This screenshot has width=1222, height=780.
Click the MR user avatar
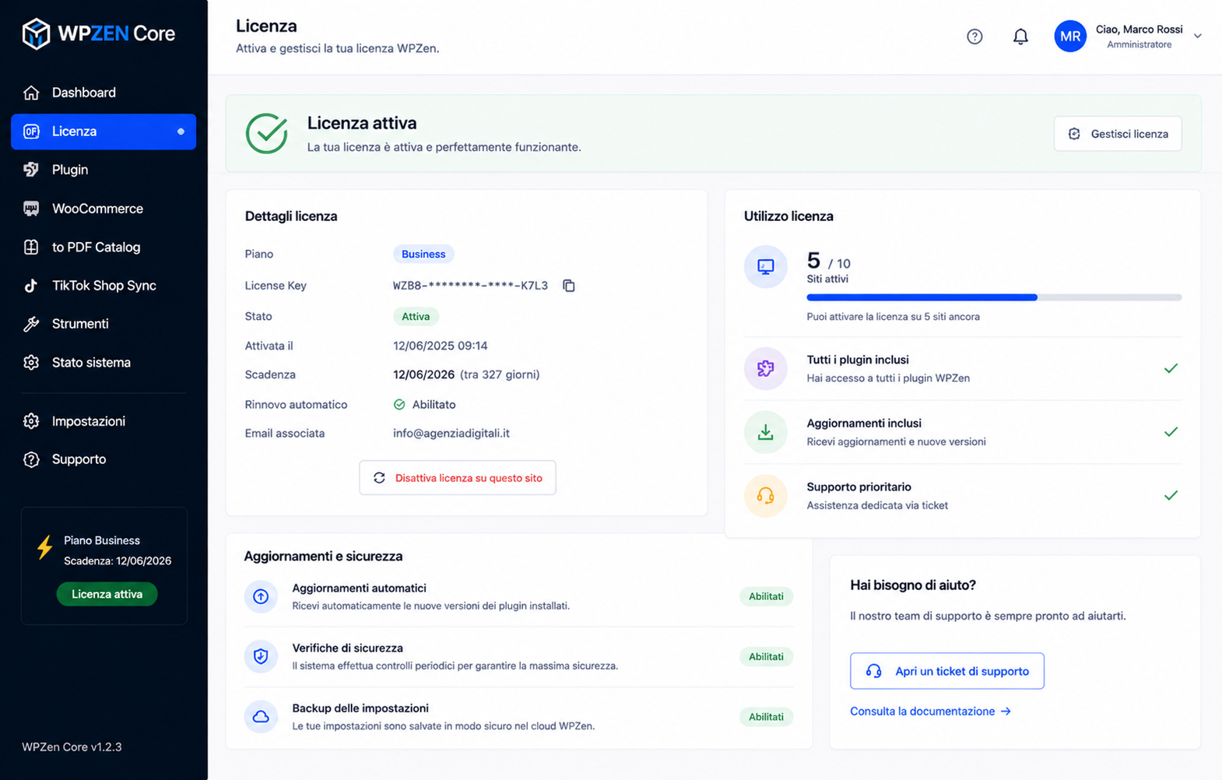pyautogui.click(x=1070, y=37)
